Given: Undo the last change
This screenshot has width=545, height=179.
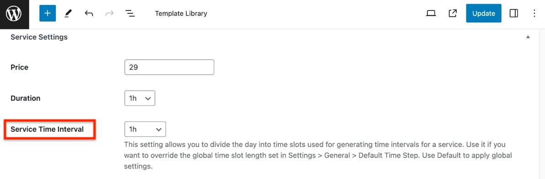Looking at the screenshot, I should pyautogui.click(x=89, y=14).
